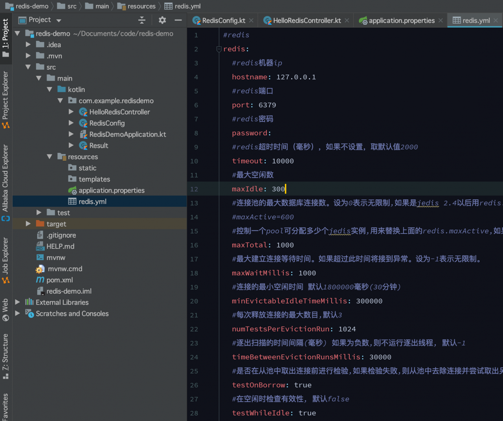Collapse the src folder
Viewport: 503px width, 421px height.
click(x=28, y=67)
